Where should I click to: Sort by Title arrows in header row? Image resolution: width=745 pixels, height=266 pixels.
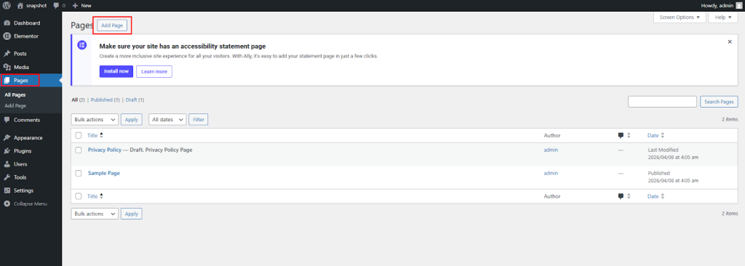pos(101,135)
